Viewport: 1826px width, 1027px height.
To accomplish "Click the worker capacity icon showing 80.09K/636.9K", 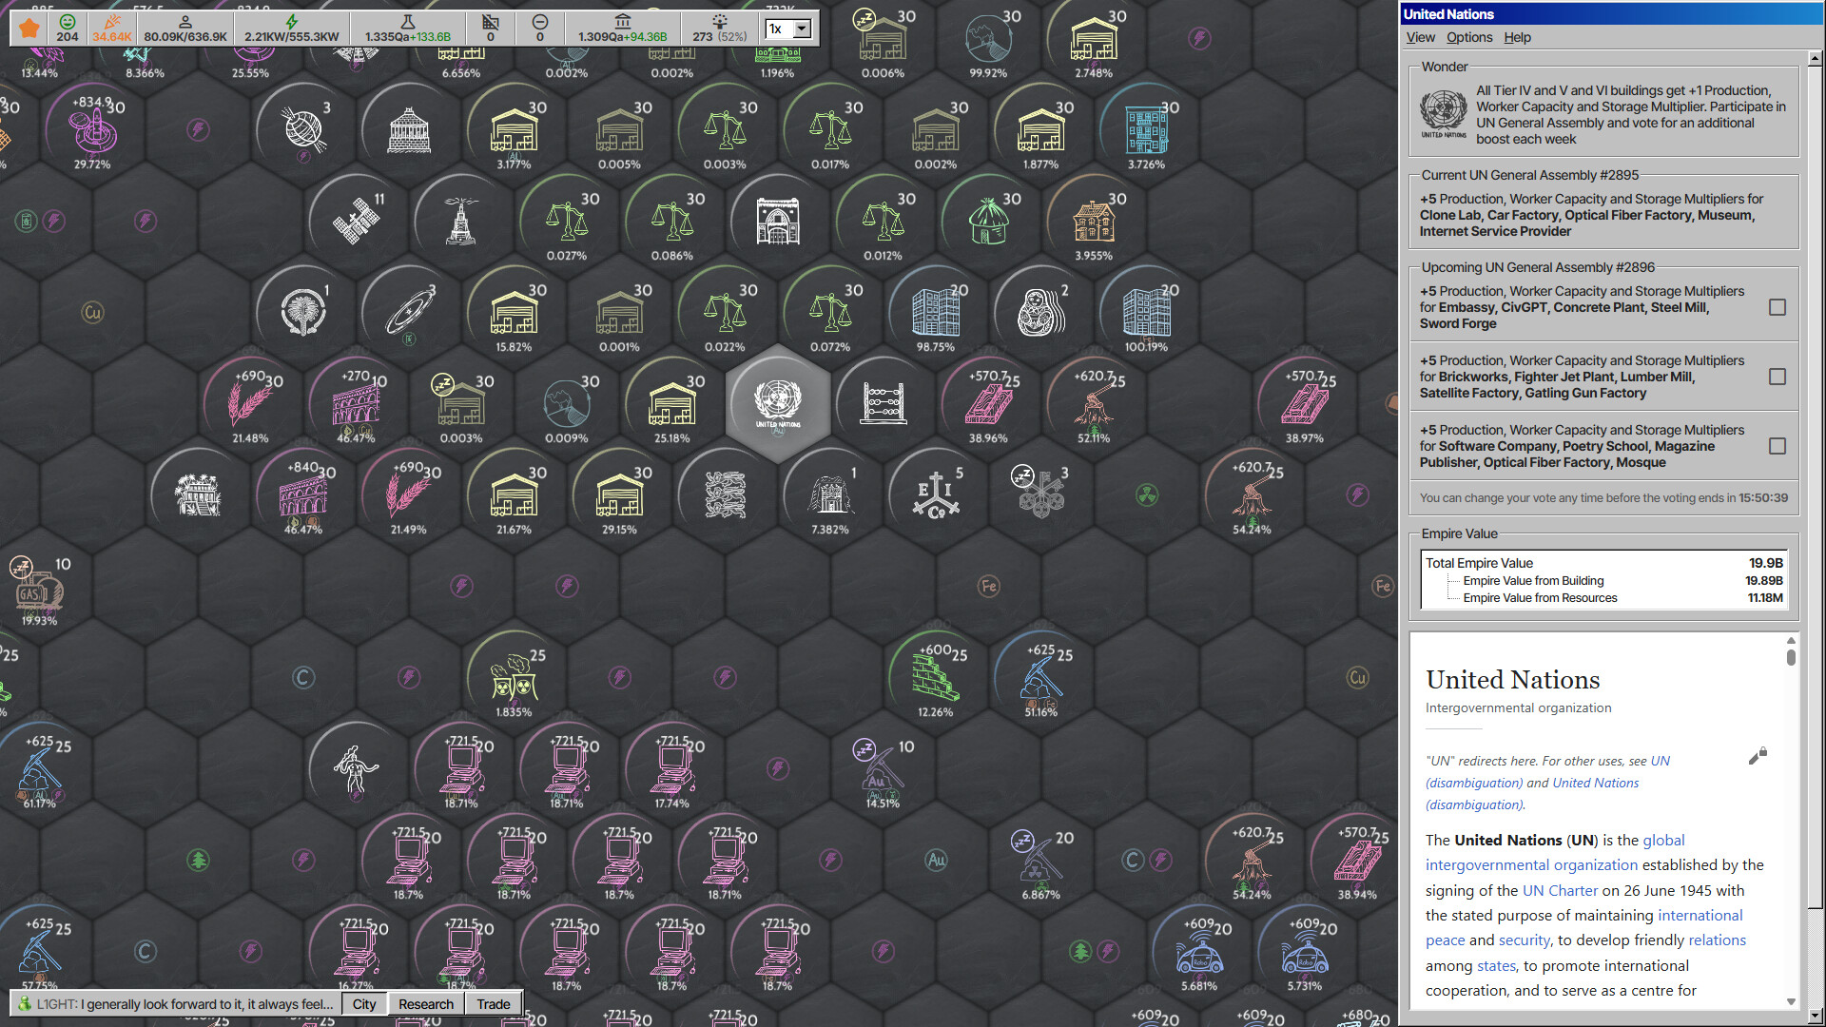I will (x=185, y=23).
